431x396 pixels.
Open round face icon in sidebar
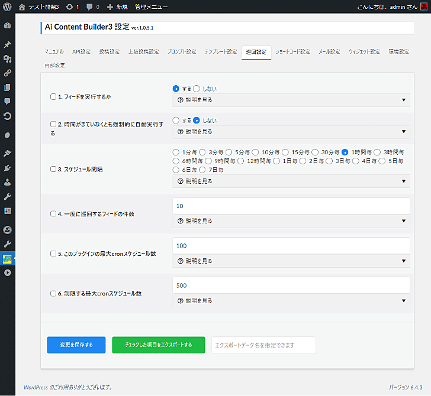coord(8,230)
